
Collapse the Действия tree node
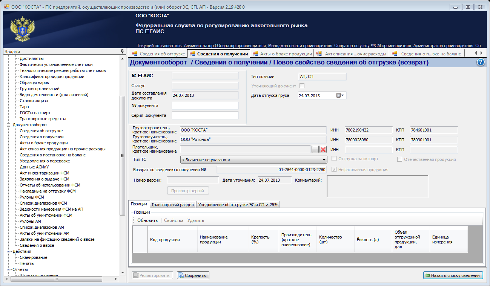pyautogui.click(x=9, y=251)
